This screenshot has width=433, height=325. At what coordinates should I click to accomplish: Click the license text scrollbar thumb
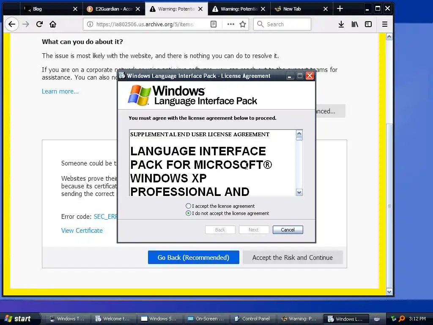coord(299,139)
